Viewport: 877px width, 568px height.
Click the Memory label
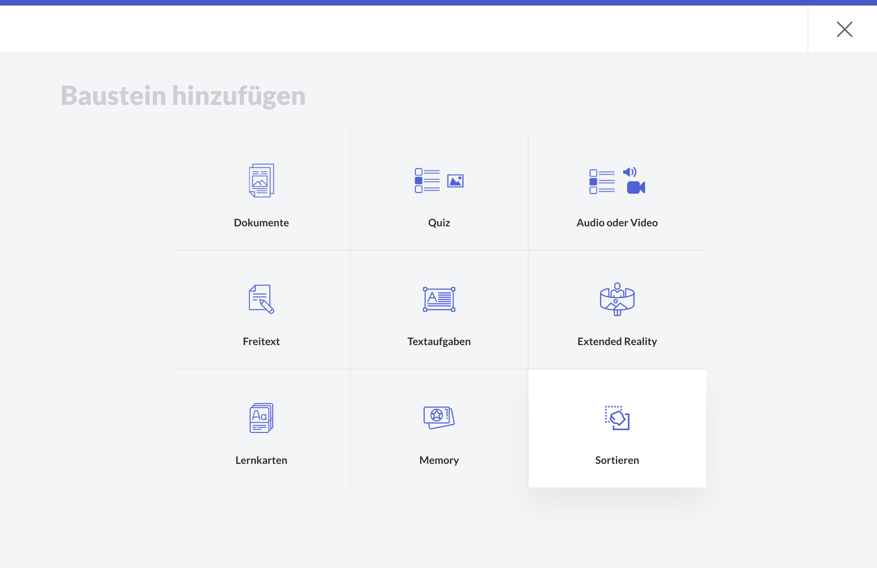pyautogui.click(x=439, y=460)
